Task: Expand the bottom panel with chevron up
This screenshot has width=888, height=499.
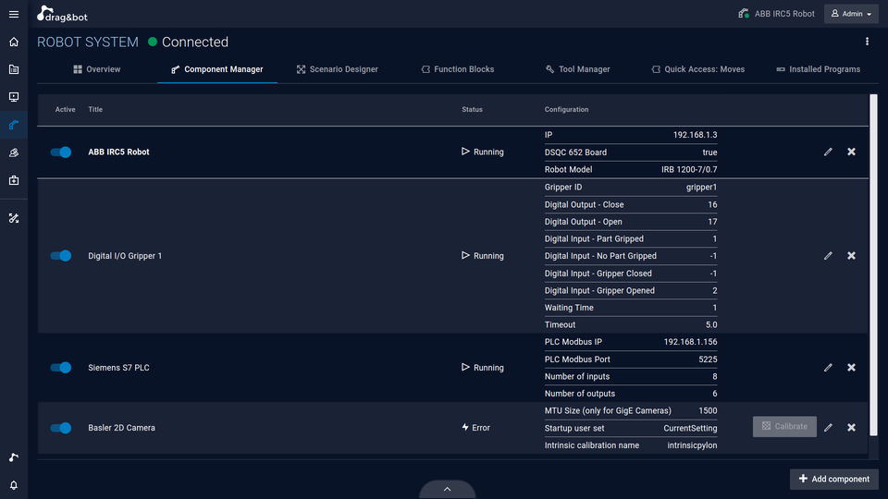Action: click(448, 490)
